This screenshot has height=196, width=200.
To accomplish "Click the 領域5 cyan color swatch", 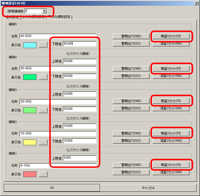I will coord(30,45).
